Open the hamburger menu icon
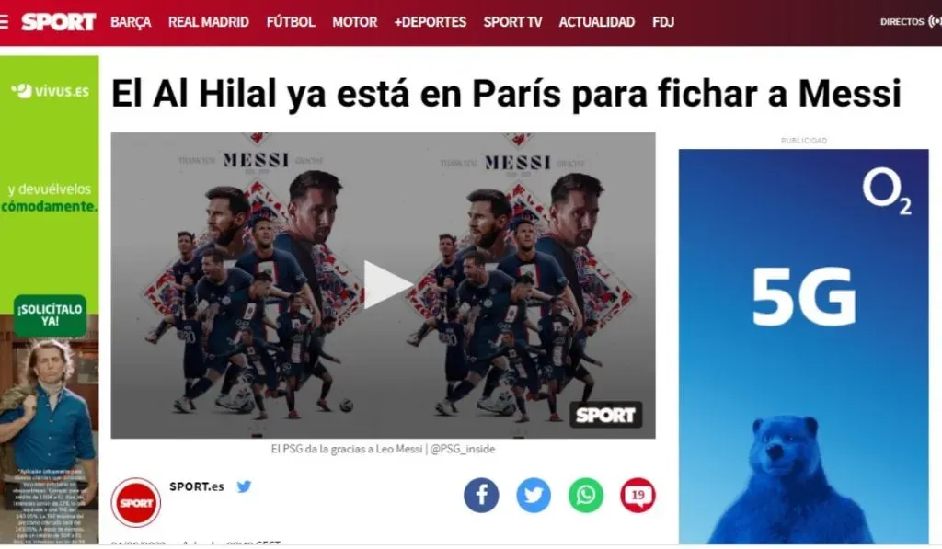Image resolution: width=942 pixels, height=549 pixels. tap(4, 22)
